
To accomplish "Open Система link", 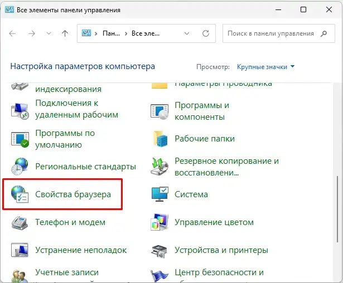I will (x=191, y=194).
